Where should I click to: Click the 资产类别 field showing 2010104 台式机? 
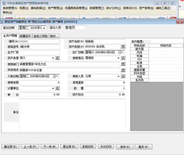pos(103,47)
